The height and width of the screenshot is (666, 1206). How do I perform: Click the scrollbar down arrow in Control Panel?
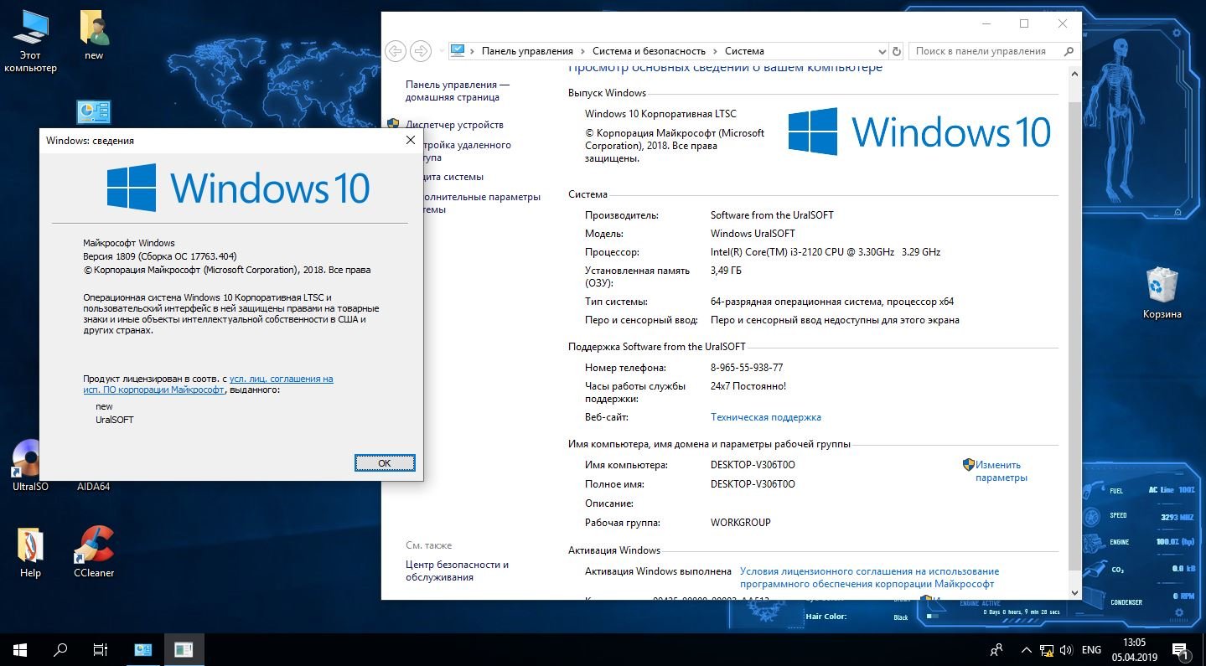(x=1075, y=592)
